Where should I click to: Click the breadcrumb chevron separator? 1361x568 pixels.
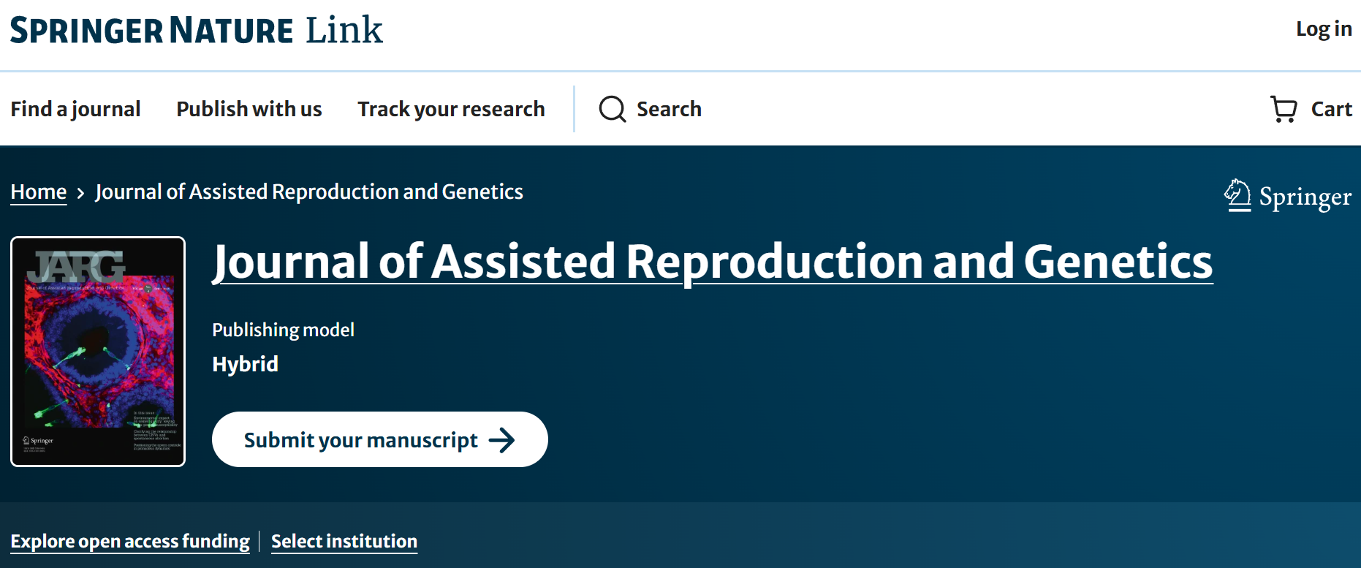[x=80, y=193]
